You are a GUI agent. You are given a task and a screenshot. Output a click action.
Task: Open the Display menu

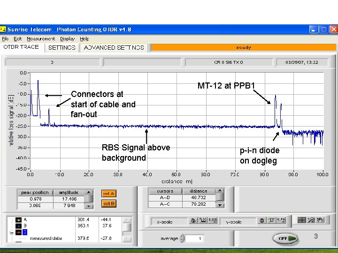point(68,39)
